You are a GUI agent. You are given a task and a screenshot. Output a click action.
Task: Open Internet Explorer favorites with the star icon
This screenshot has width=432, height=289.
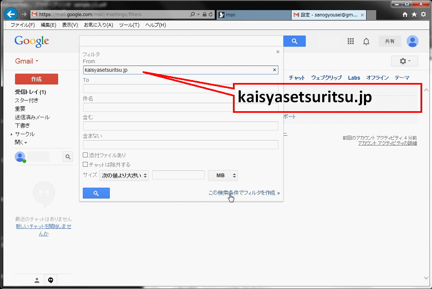click(415, 13)
